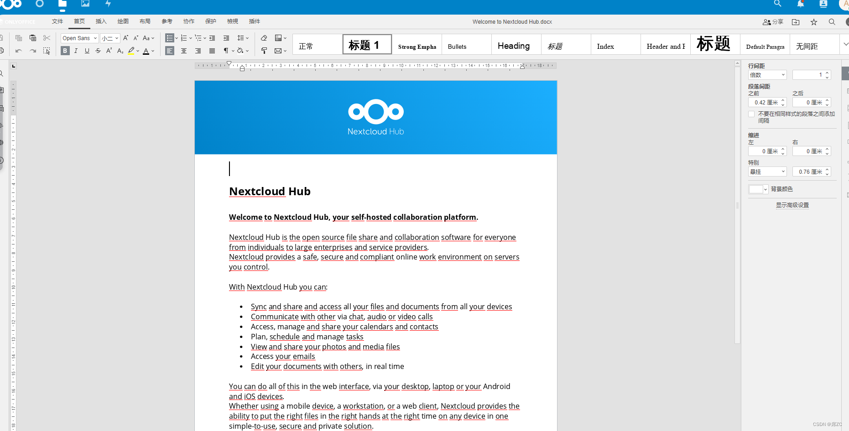Increase paragraph indent
This screenshot has width=849, height=431.
tap(226, 38)
